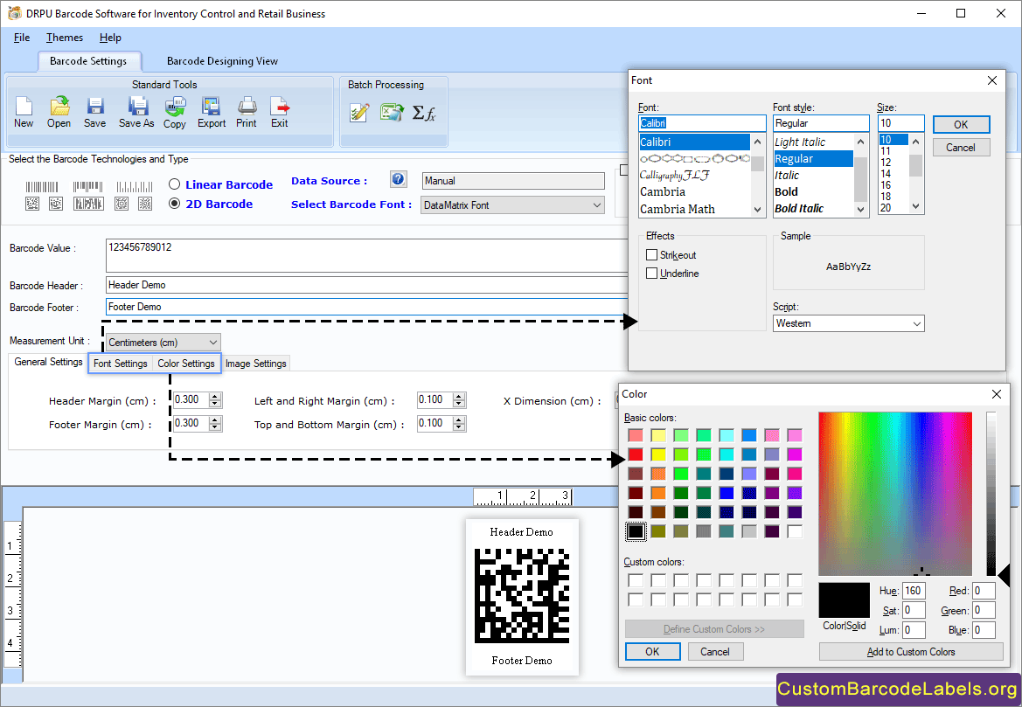Select the Barcode Settings tab
The image size is (1022, 707).
(x=88, y=61)
